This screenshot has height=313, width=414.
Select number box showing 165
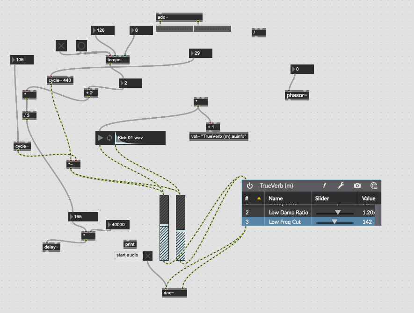[83, 217]
